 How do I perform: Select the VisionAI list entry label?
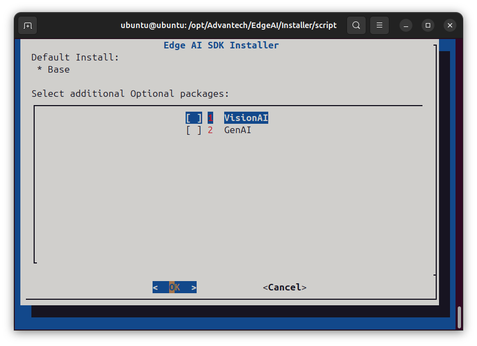coord(246,118)
